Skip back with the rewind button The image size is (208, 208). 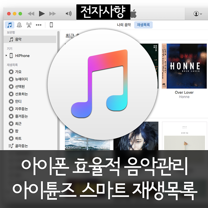[x=31, y=14]
